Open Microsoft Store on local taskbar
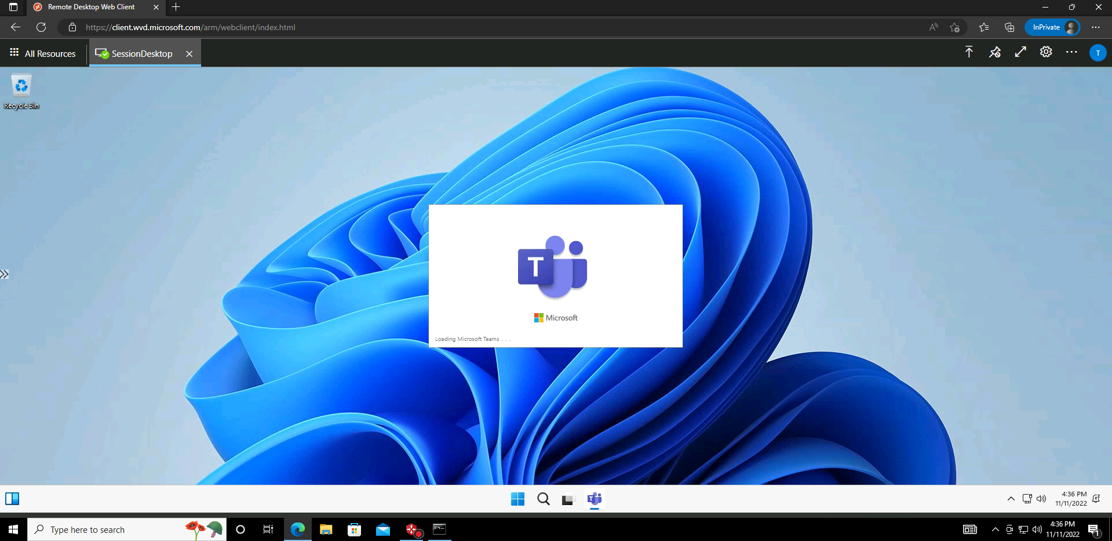Screen dimensions: 1112x541 [355, 529]
